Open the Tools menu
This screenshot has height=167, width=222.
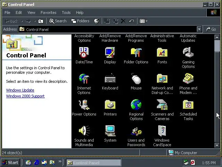coord(66,13)
